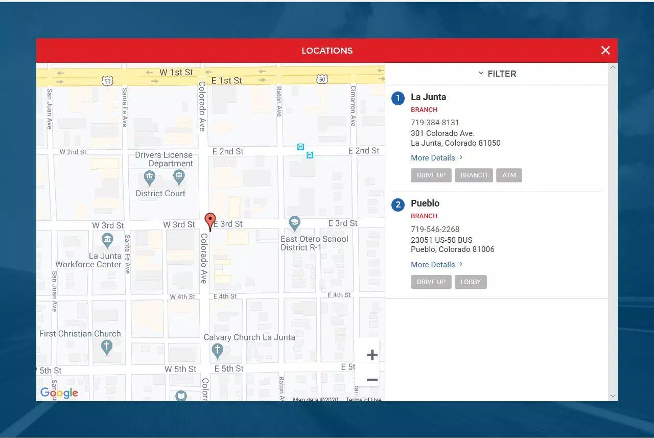Click the Pueblo, Colorado 81006 text
Image resolution: width=654 pixels, height=438 pixels.
(x=453, y=249)
